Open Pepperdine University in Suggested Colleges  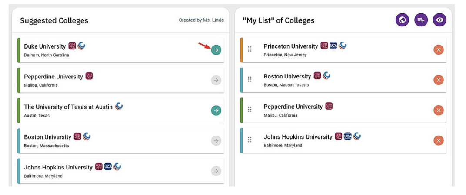(53, 77)
